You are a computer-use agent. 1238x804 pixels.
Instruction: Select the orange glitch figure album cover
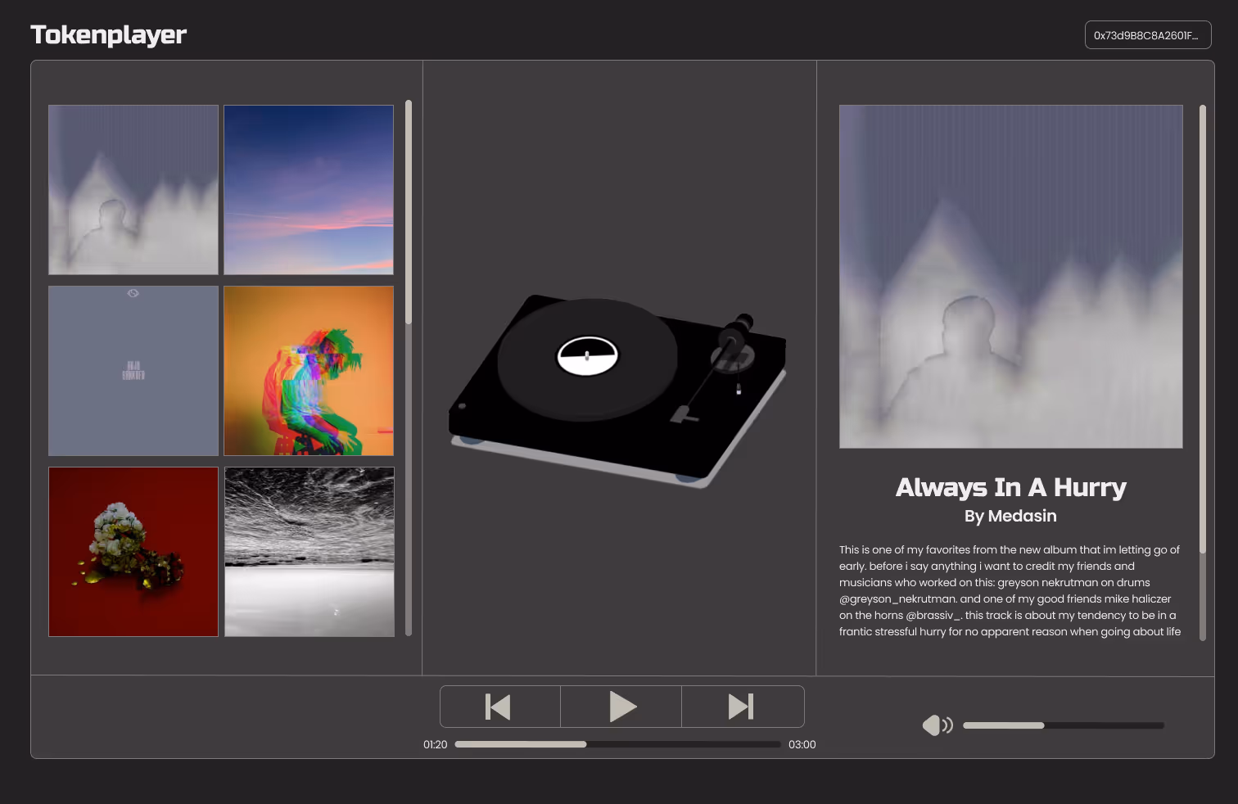point(309,371)
